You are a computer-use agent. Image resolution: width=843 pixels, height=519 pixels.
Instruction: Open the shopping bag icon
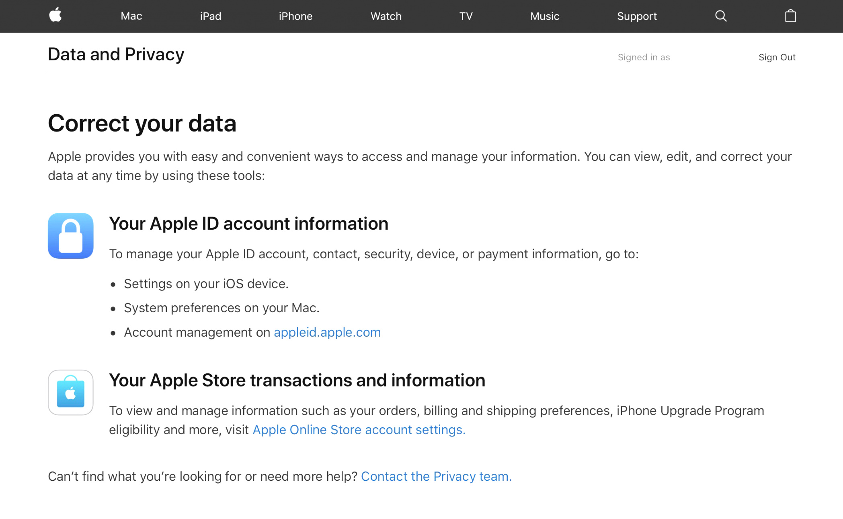pyautogui.click(x=790, y=16)
